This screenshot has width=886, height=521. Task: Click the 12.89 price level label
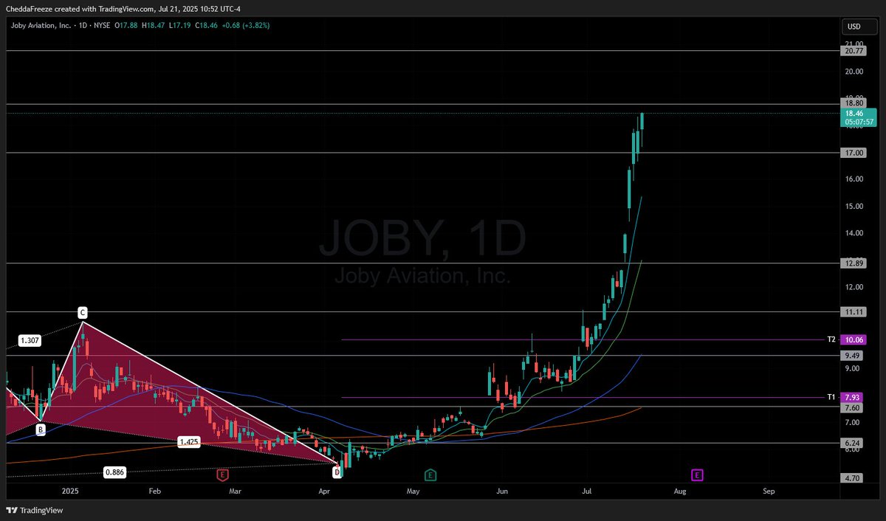pyautogui.click(x=853, y=263)
